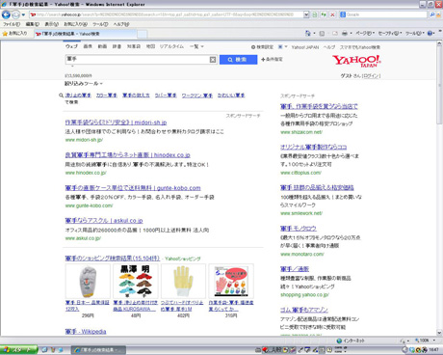The image size is (443, 355).
Task: Open the ファイル menu
Action: 12,24
